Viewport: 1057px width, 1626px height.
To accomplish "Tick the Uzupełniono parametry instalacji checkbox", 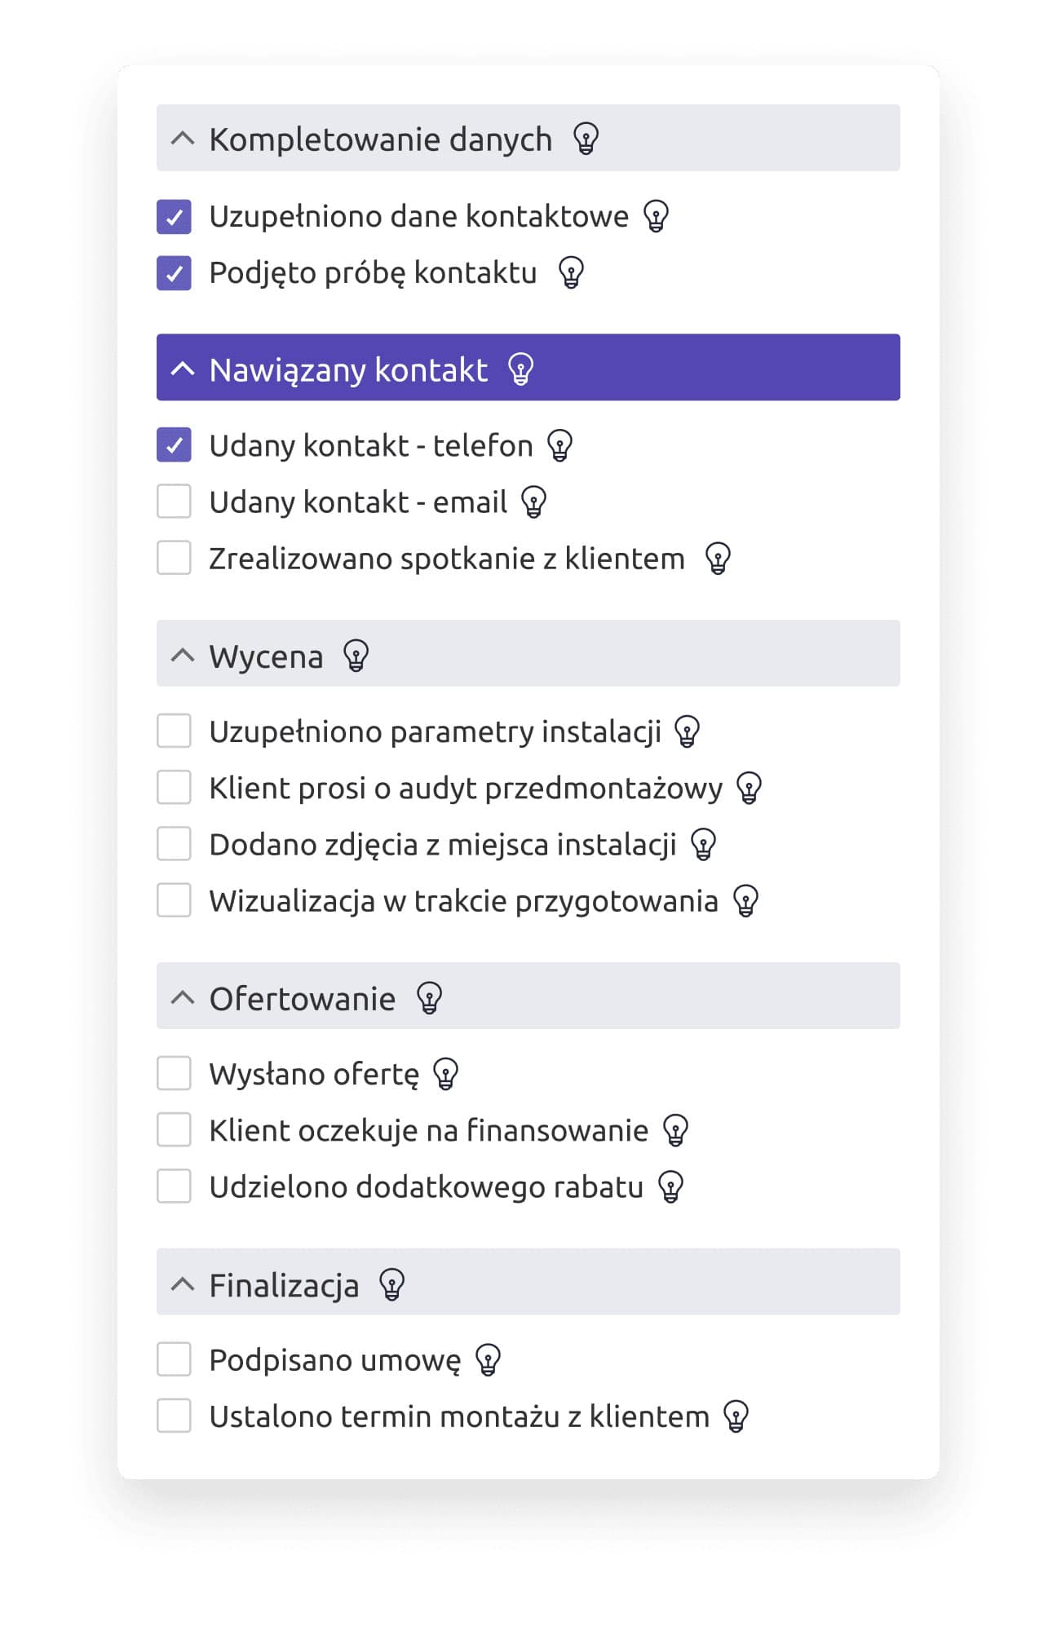I will [174, 731].
